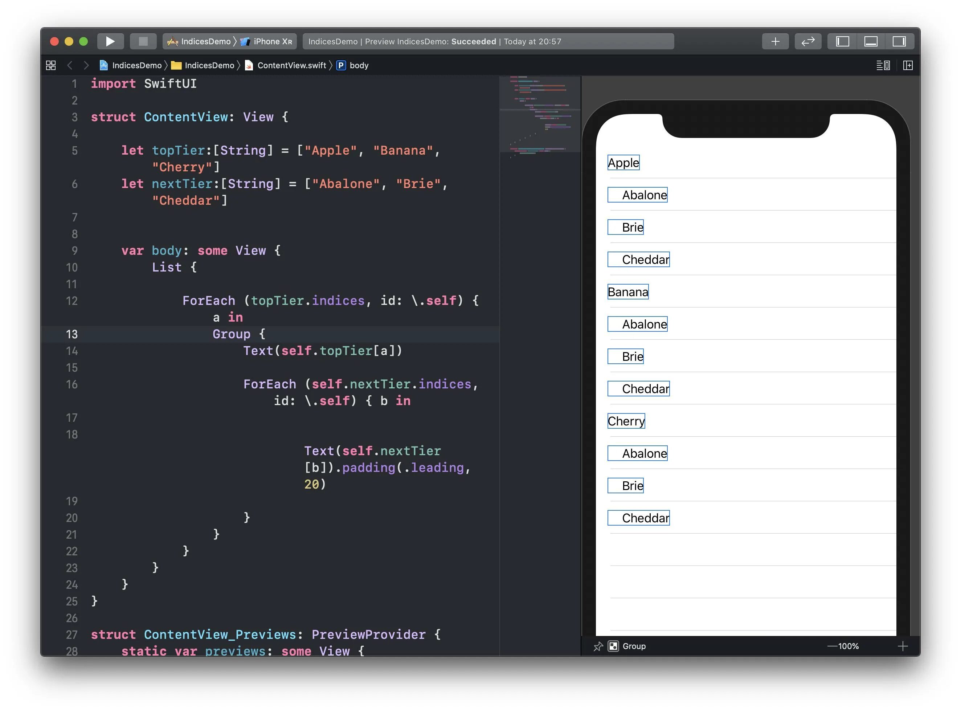Click the Stop button in toolbar
Image resolution: width=961 pixels, height=710 pixels.
point(143,41)
